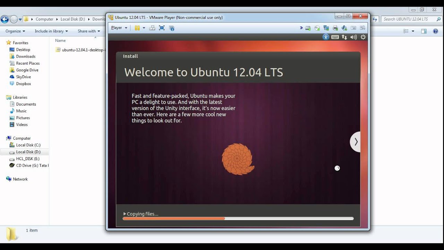Click the printer device icon
444x250 pixels.
click(x=335, y=28)
